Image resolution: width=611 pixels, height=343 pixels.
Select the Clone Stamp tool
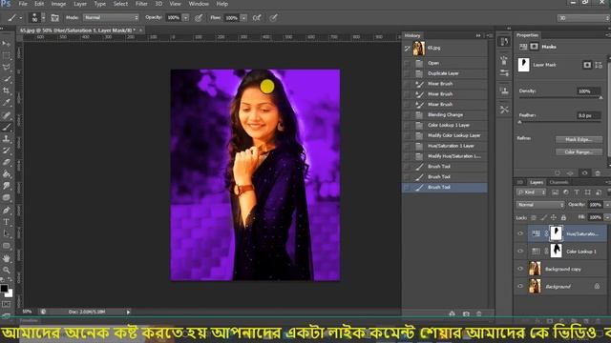click(7, 139)
